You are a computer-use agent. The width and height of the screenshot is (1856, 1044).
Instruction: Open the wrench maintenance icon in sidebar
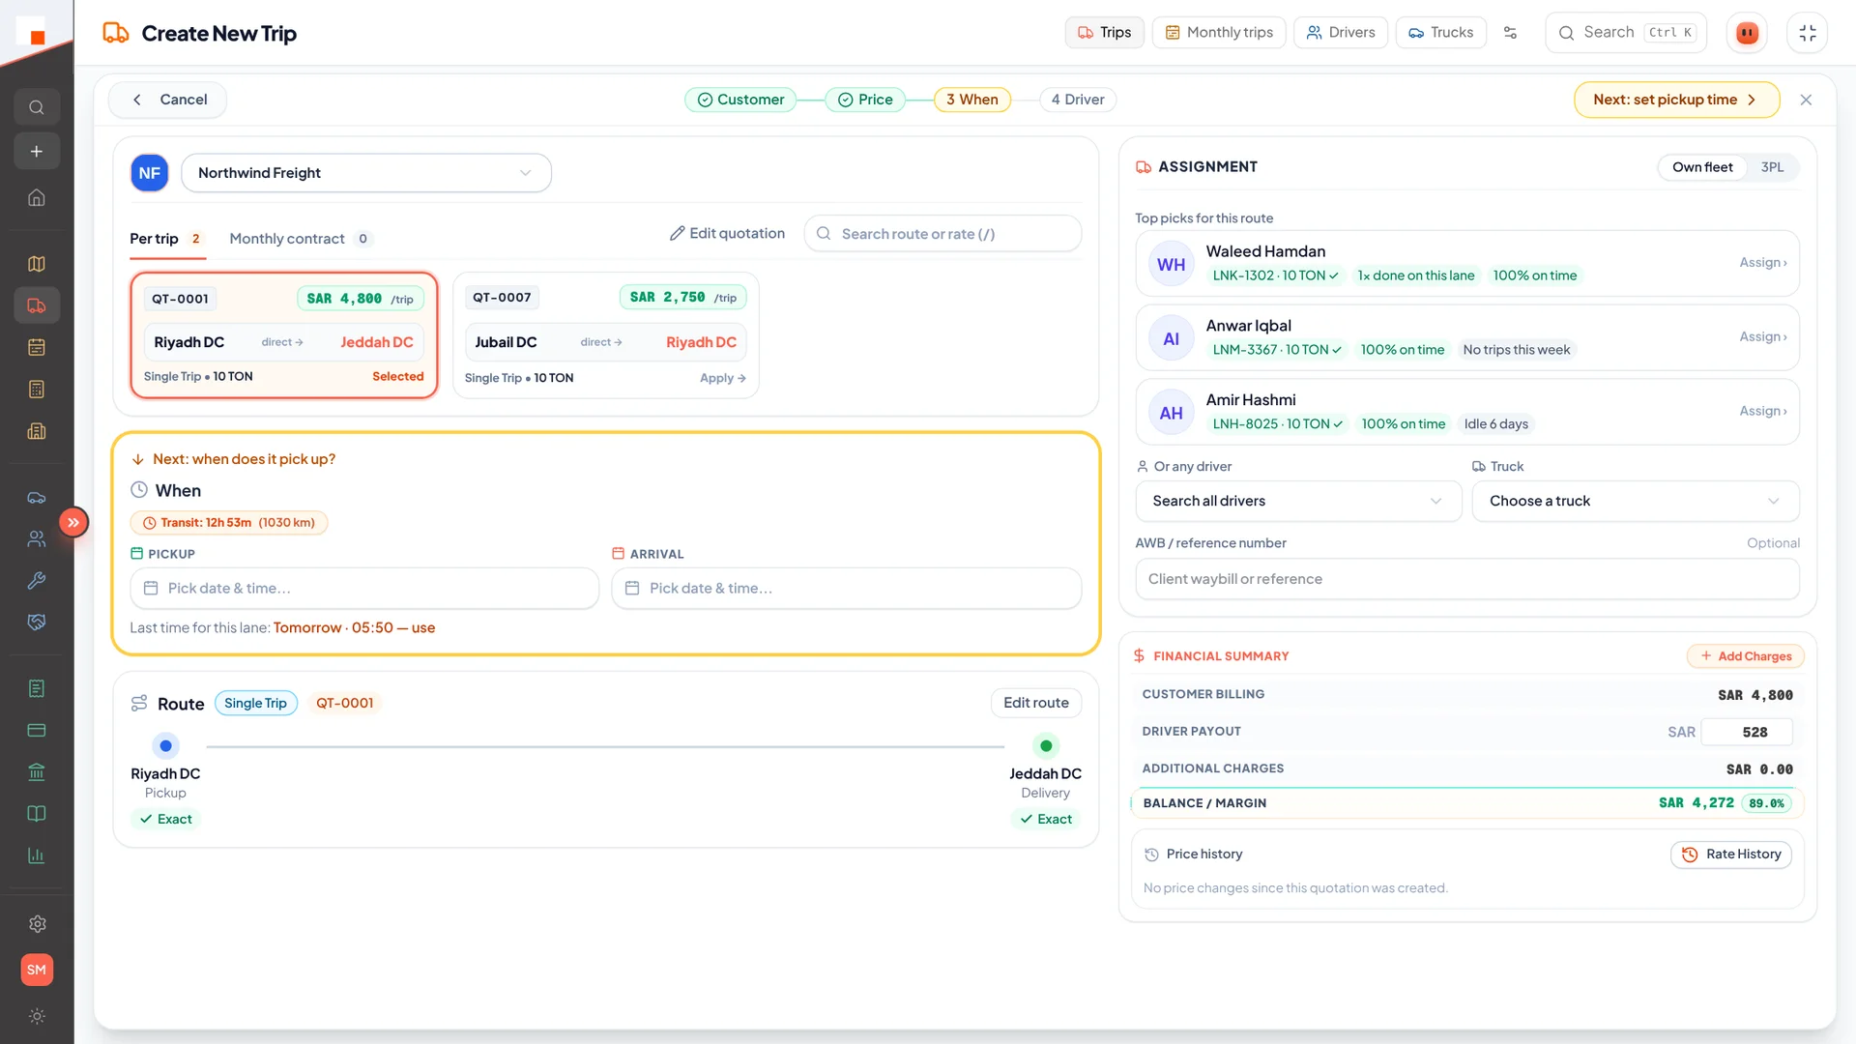(x=37, y=580)
